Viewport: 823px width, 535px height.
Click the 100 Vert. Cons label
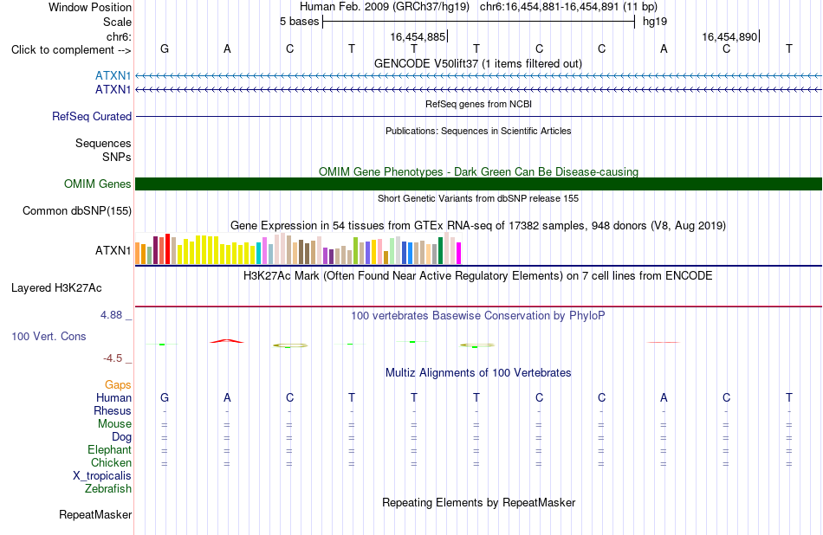[49, 336]
